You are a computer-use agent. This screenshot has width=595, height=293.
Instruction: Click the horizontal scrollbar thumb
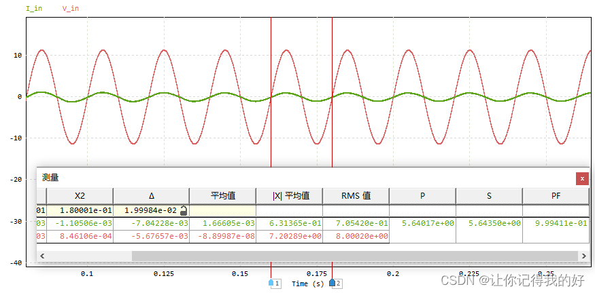click(355, 256)
